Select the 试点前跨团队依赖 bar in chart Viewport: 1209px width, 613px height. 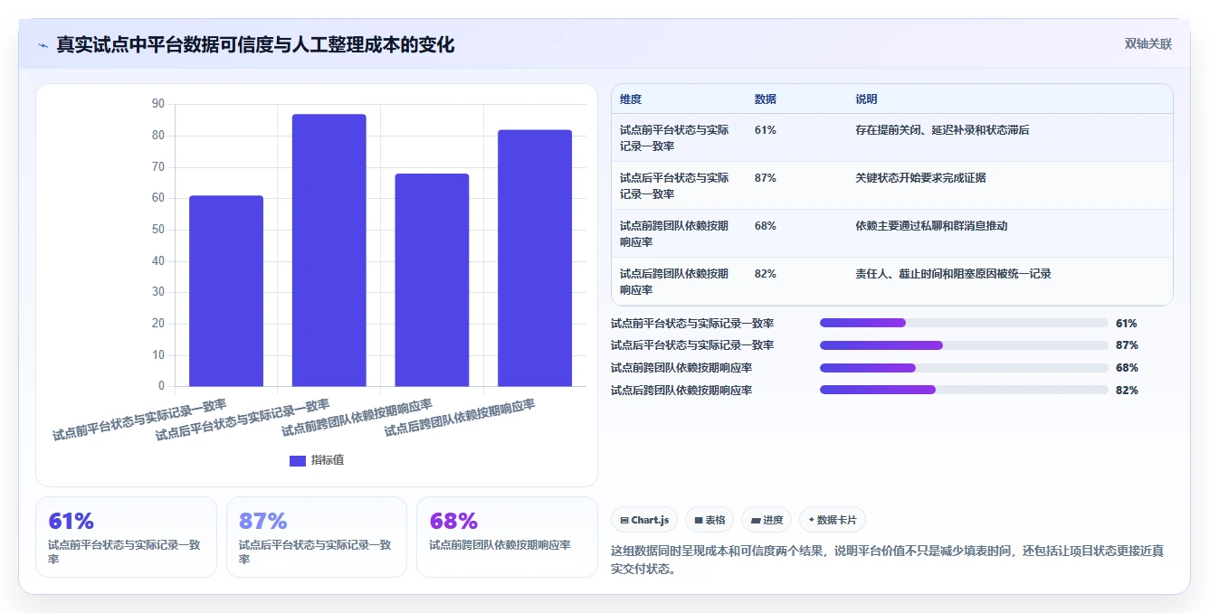pos(432,280)
